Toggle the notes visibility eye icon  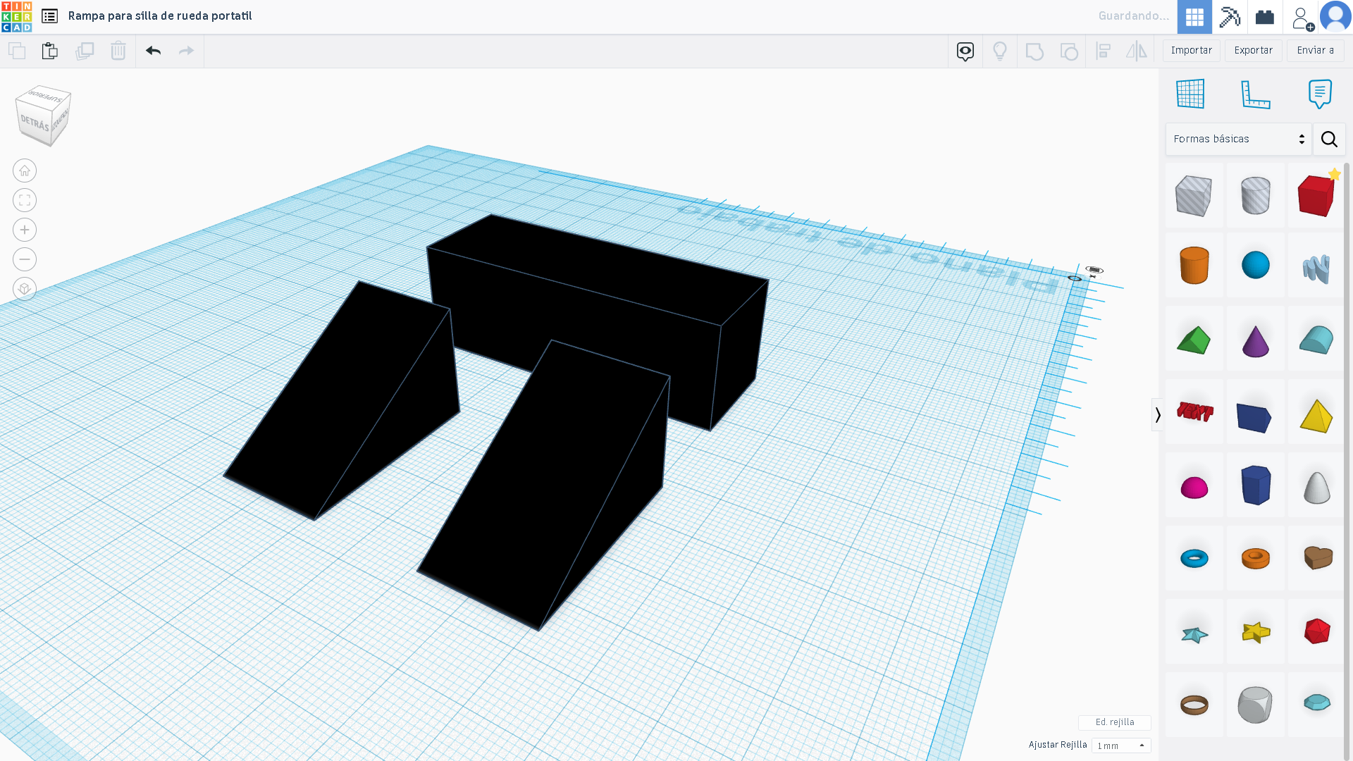coord(965,51)
